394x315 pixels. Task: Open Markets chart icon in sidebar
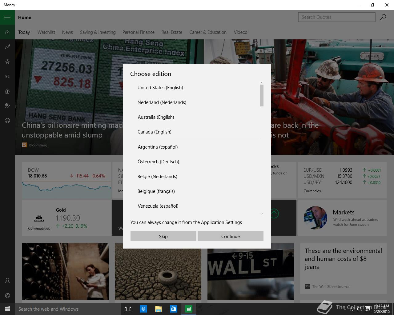[7, 47]
